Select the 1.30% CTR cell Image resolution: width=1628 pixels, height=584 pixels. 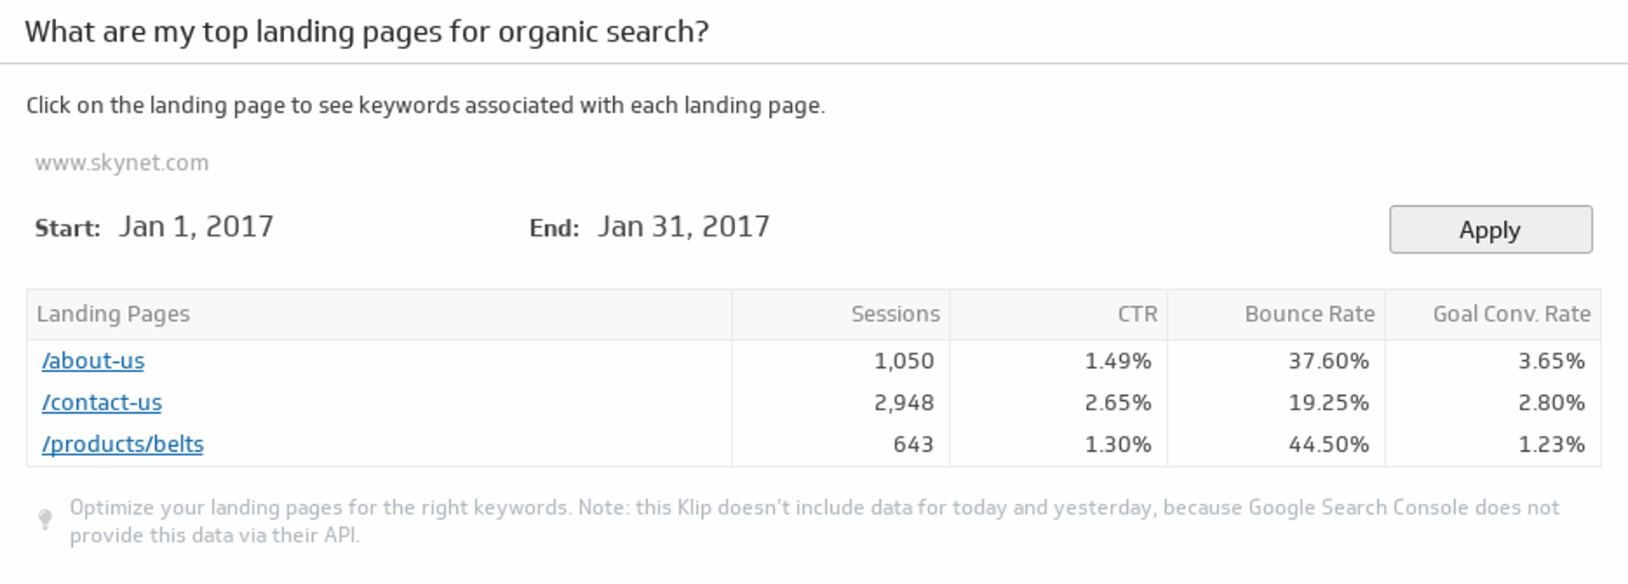[x=1118, y=444]
